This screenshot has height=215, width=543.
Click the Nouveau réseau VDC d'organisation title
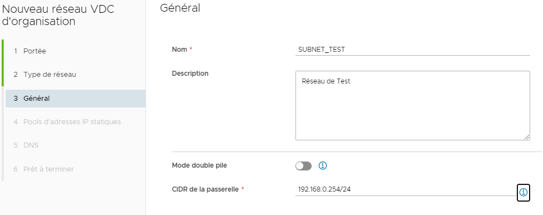[x=58, y=15]
